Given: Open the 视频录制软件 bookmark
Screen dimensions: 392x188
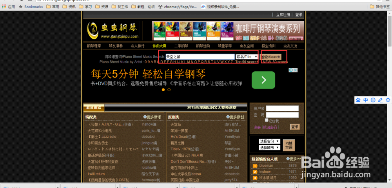Looking at the screenshot, I should (x=220, y=7).
